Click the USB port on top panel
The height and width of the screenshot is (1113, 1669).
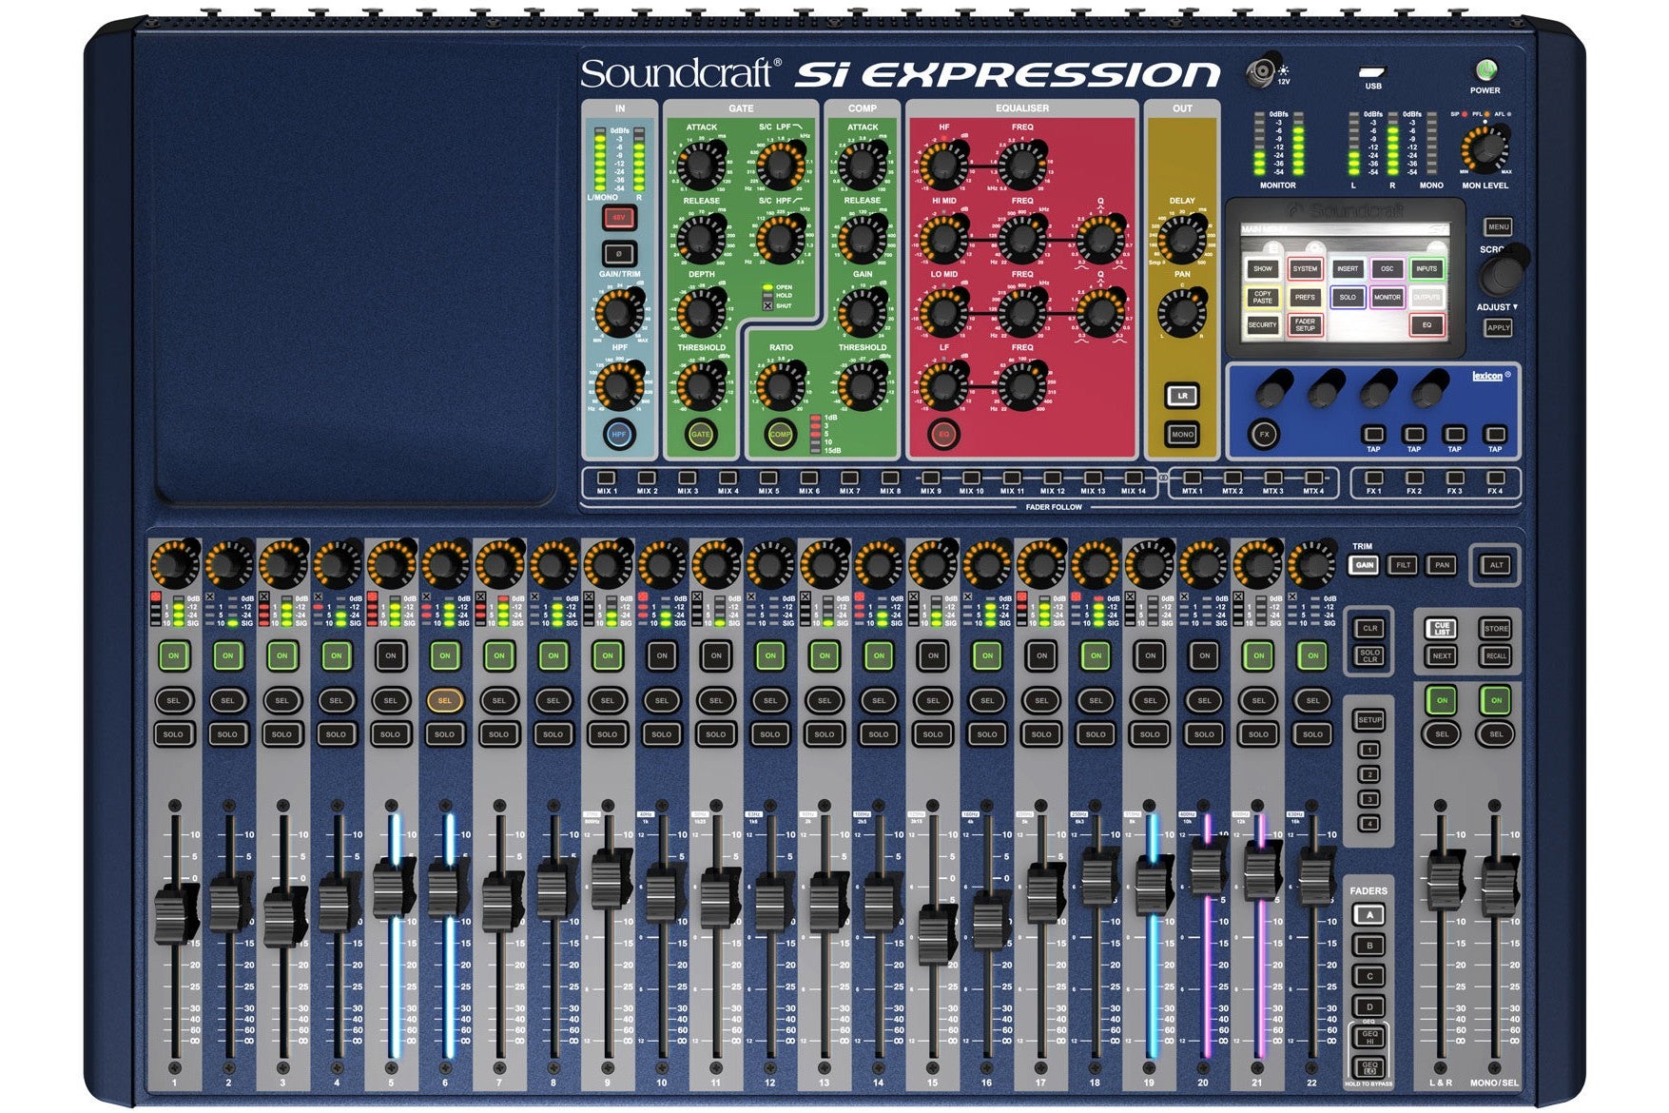pyautogui.click(x=1372, y=71)
